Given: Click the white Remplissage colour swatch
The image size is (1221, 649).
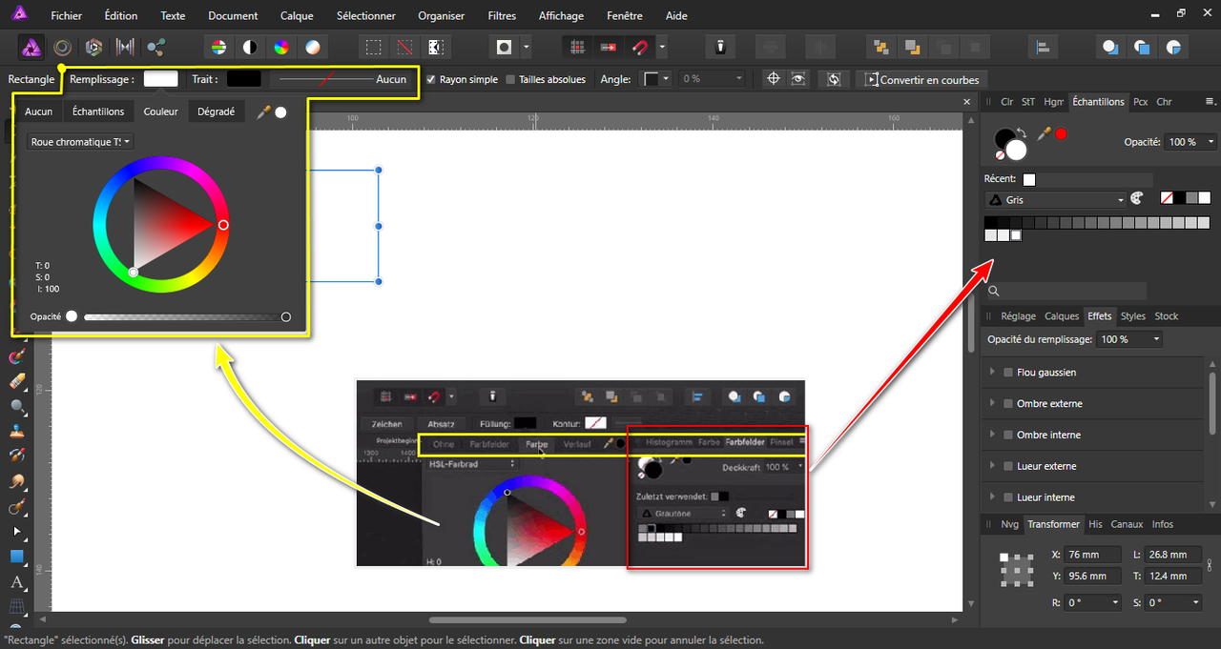Looking at the screenshot, I should click(x=160, y=79).
